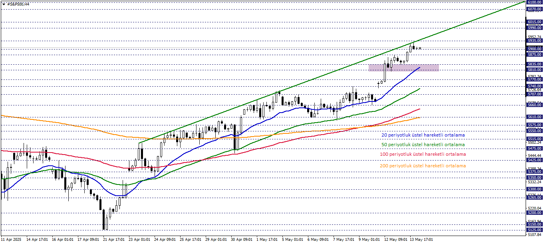Viewport: 544px width, 244px height.
Task: Click the 5300.00 price level label
Action: click(534, 189)
